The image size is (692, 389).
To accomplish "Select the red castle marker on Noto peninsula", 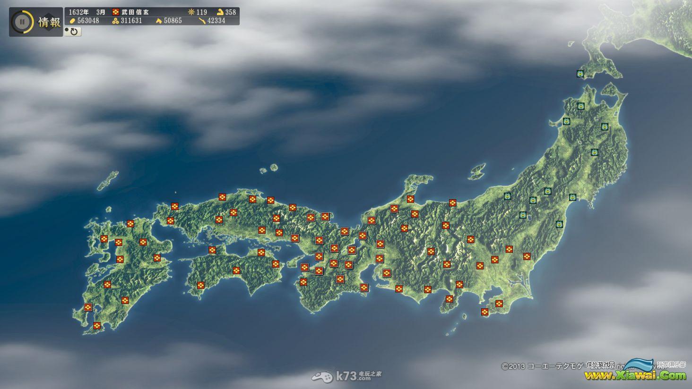I will pos(410,199).
